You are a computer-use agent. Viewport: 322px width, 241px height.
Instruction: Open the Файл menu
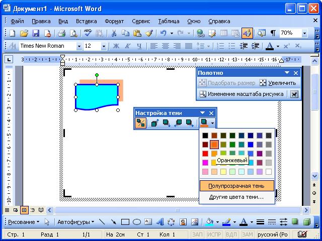coord(17,21)
